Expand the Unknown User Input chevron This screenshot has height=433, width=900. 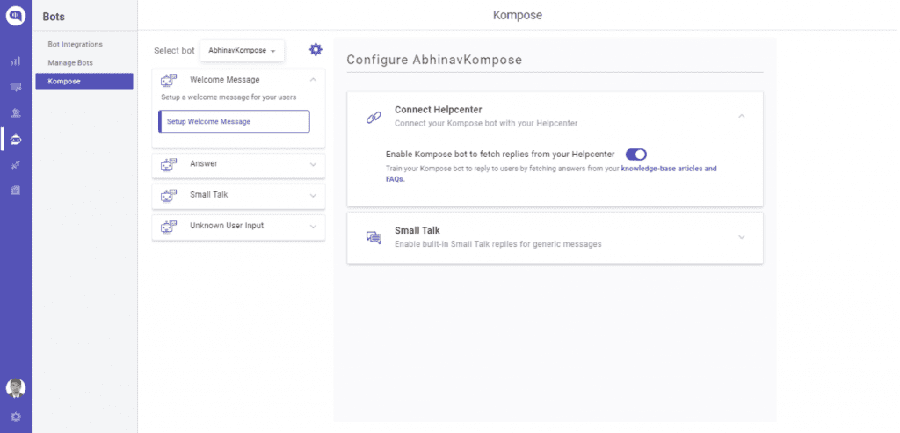pyautogui.click(x=313, y=226)
